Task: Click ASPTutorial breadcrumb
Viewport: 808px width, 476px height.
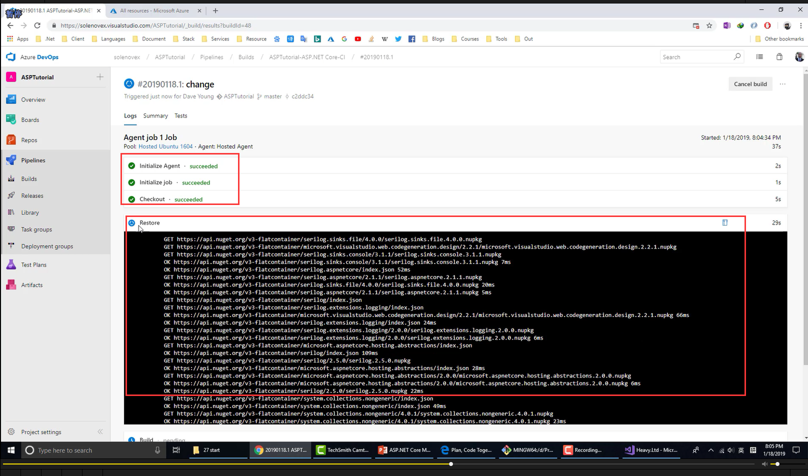Action: tap(170, 57)
